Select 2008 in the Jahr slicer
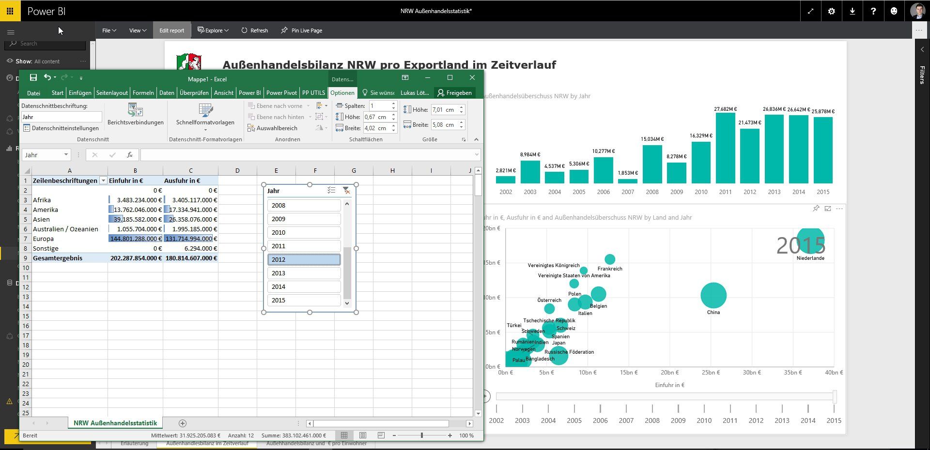The image size is (930, 450). click(x=304, y=205)
